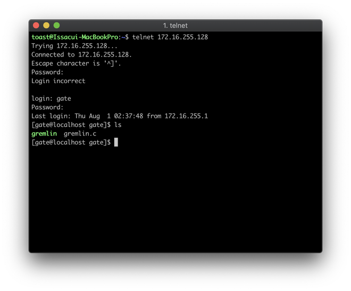Click the '1. telnet' window title
Screen dimensions: 351x291
[x=175, y=26]
